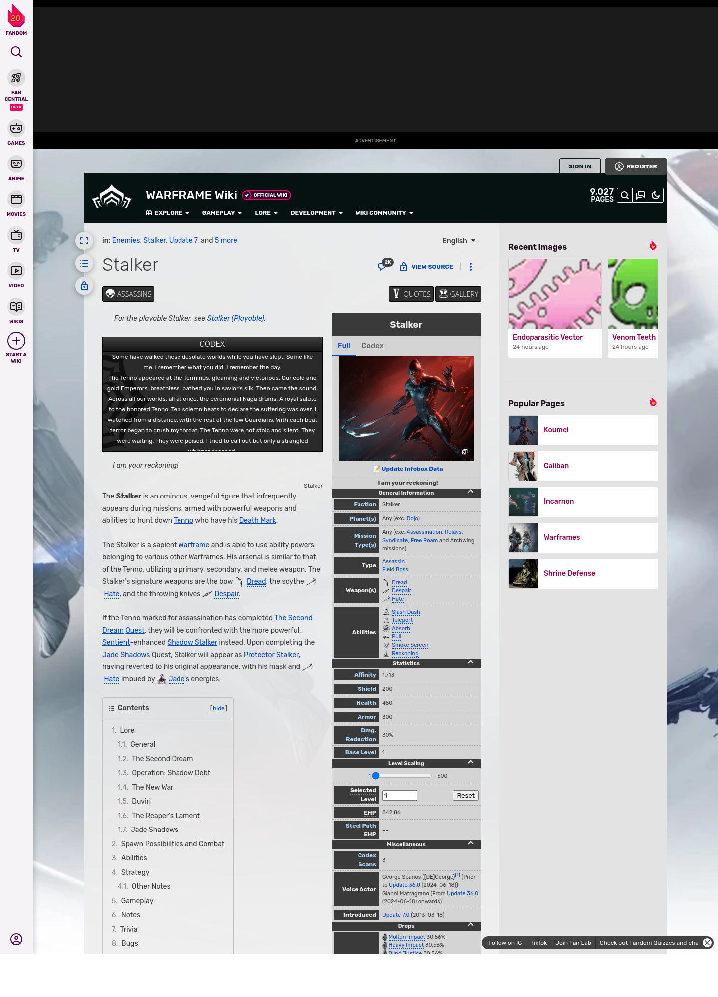
Task: Open the user profile icon in sidebar
Action: tap(16, 939)
